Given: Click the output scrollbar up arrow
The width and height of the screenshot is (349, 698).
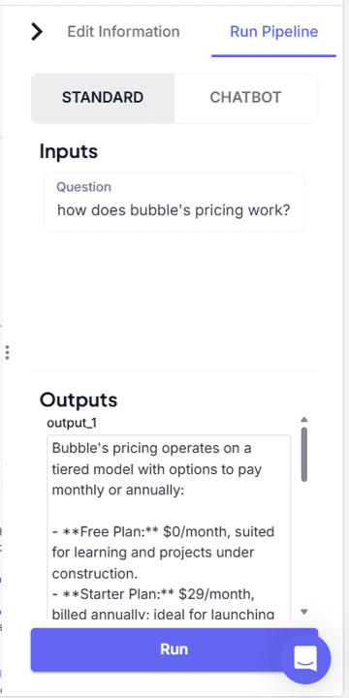Looking at the screenshot, I should pyautogui.click(x=304, y=420).
